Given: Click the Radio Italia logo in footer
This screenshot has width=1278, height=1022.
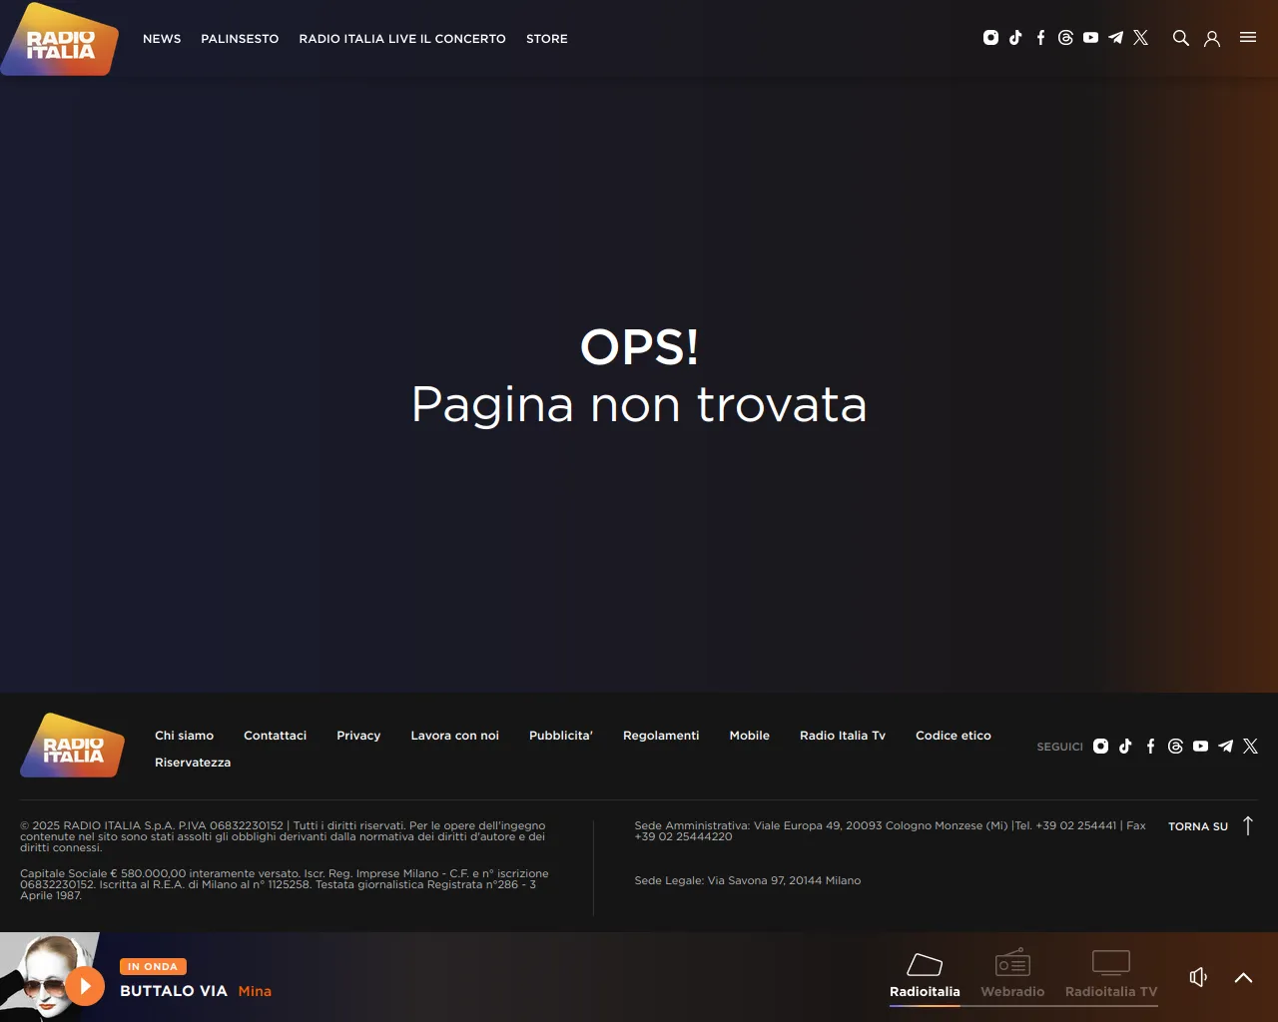Looking at the screenshot, I should pos(73,745).
